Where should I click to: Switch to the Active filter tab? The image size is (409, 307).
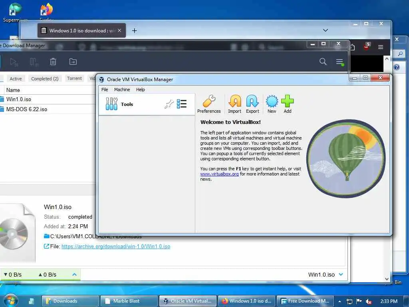(x=16, y=79)
